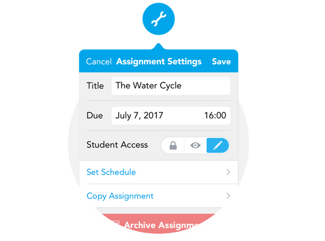Click the archive icon beside Archive Assignment
The height and width of the screenshot is (241, 325).
(x=115, y=225)
